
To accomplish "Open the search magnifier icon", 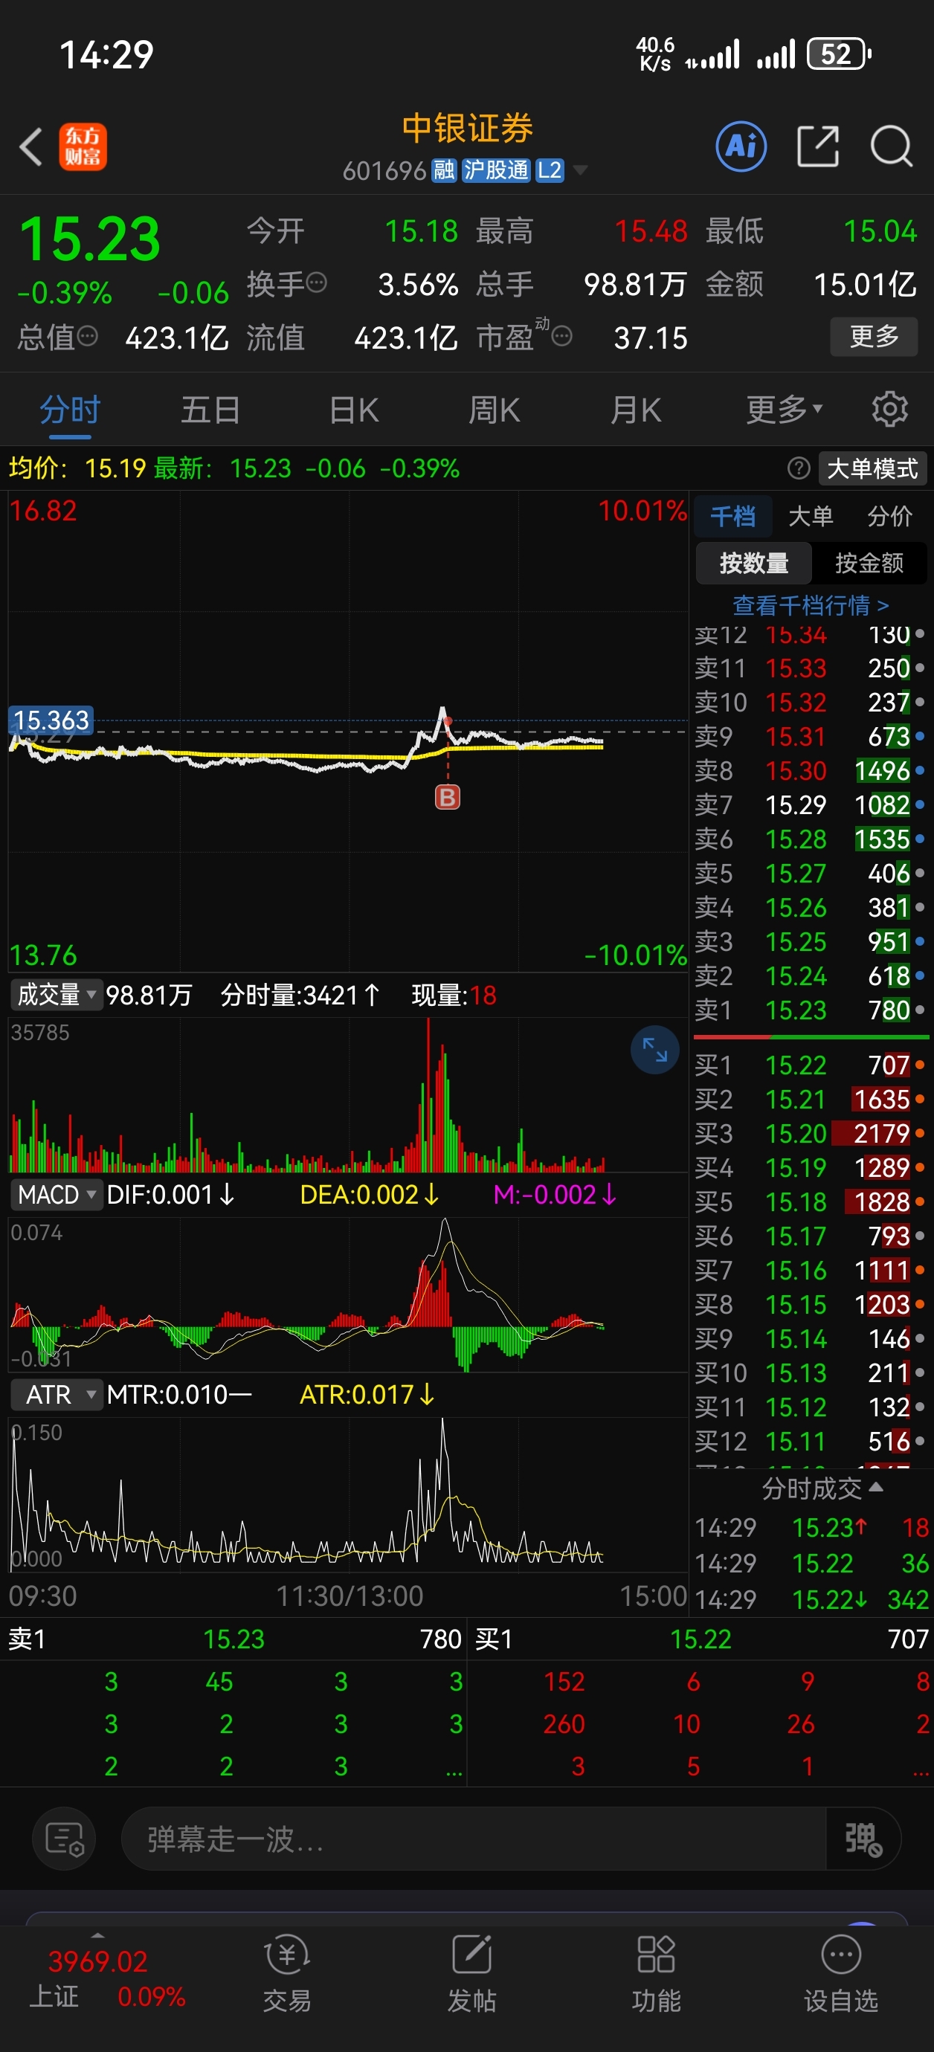I will pos(891,146).
